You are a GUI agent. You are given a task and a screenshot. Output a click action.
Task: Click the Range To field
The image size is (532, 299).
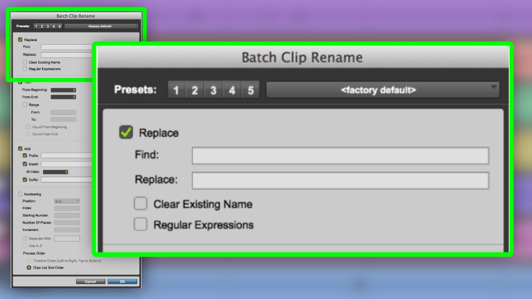[x=63, y=120]
